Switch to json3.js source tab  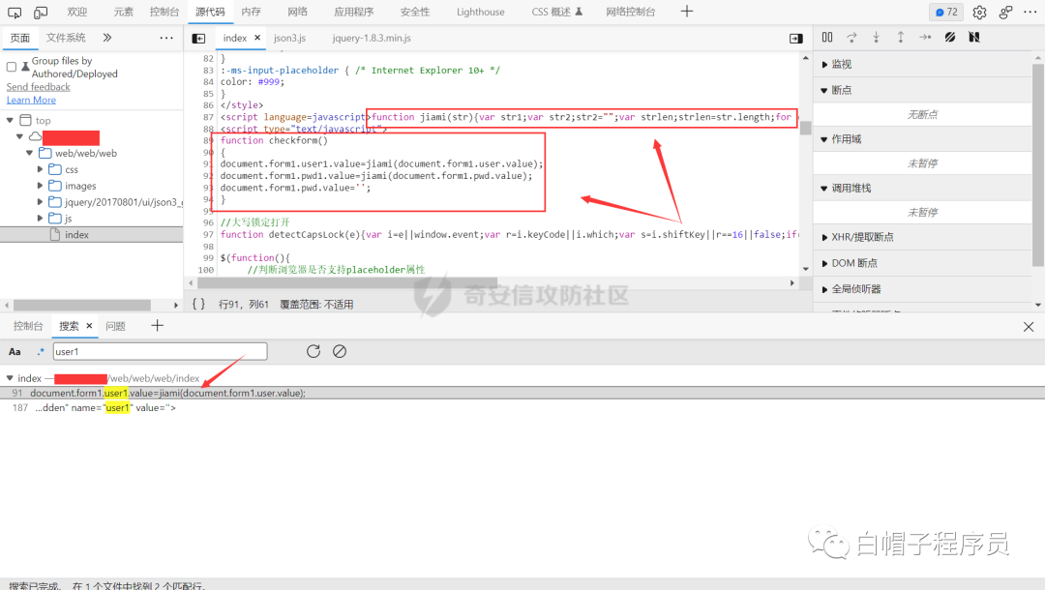point(289,38)
